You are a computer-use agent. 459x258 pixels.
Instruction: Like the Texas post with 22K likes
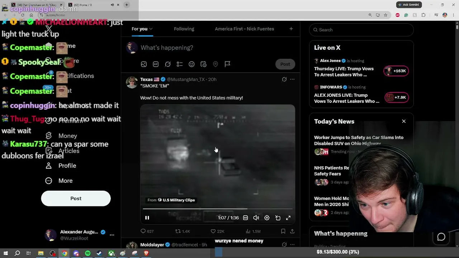(x=217, y=231)
